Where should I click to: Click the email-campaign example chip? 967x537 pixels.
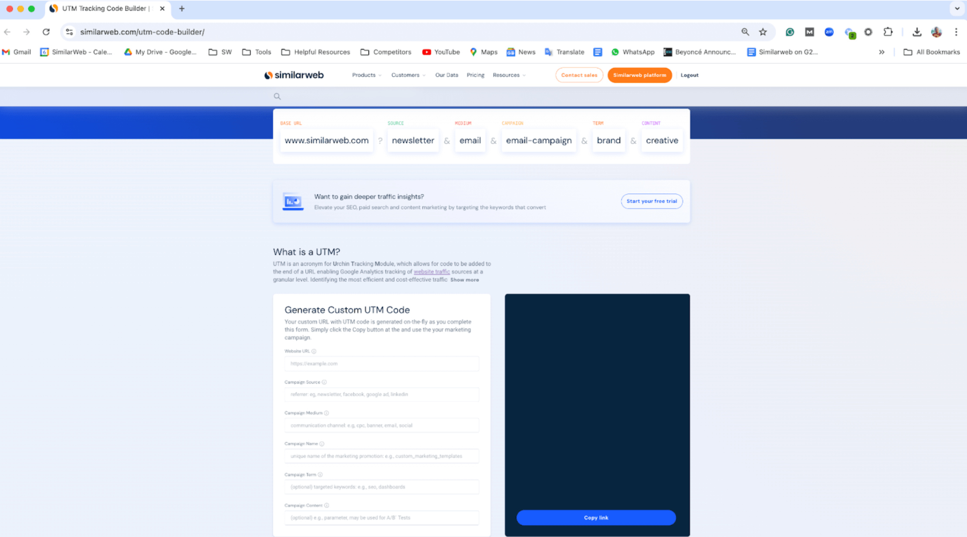[x=539, y=140]
